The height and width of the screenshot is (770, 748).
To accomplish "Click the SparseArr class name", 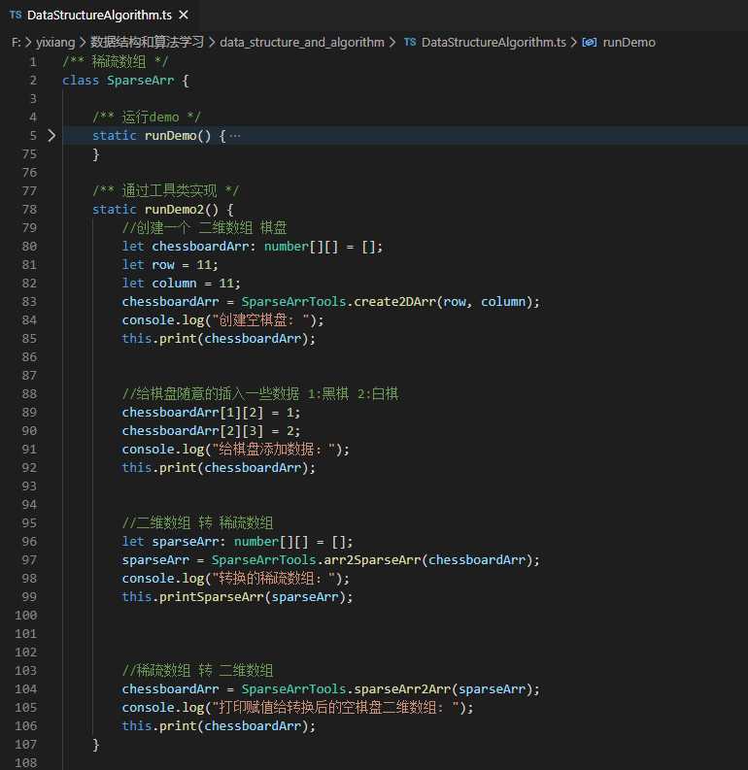I will 141,81.
